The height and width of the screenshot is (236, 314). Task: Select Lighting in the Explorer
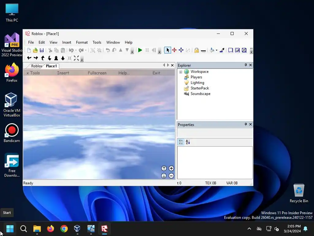pyautogui.click(x=197, y=83)
